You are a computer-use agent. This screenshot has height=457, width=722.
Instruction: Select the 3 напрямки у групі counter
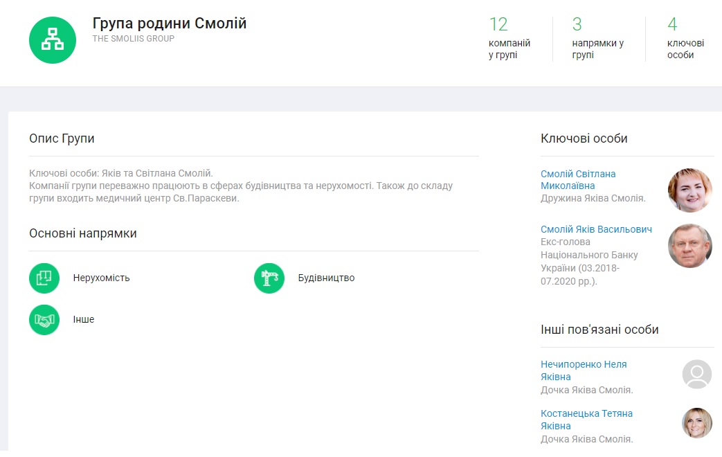pyautogui.click(x=597, y=39)
